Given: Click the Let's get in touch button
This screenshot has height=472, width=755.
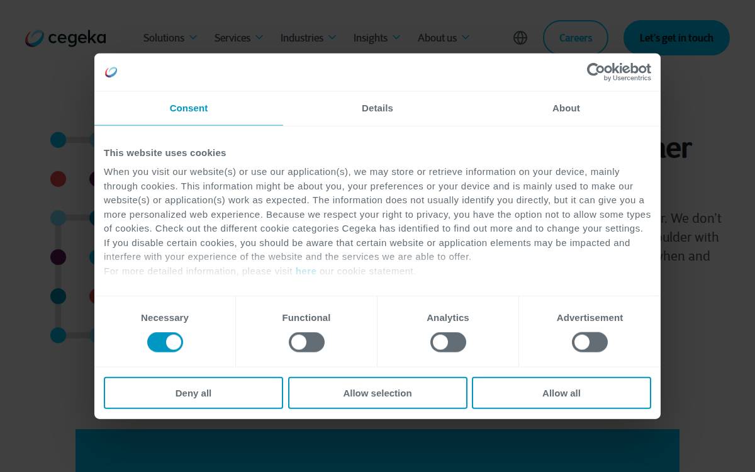Looking at the screenshot, I should [676, 38].
